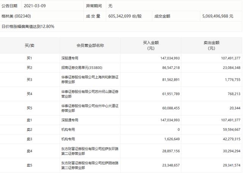
Task: Select the 卖1 row label
Action: point(30,120)
